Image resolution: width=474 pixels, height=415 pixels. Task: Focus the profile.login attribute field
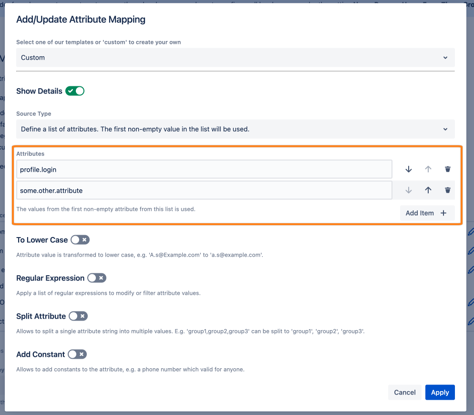(204, 169)
